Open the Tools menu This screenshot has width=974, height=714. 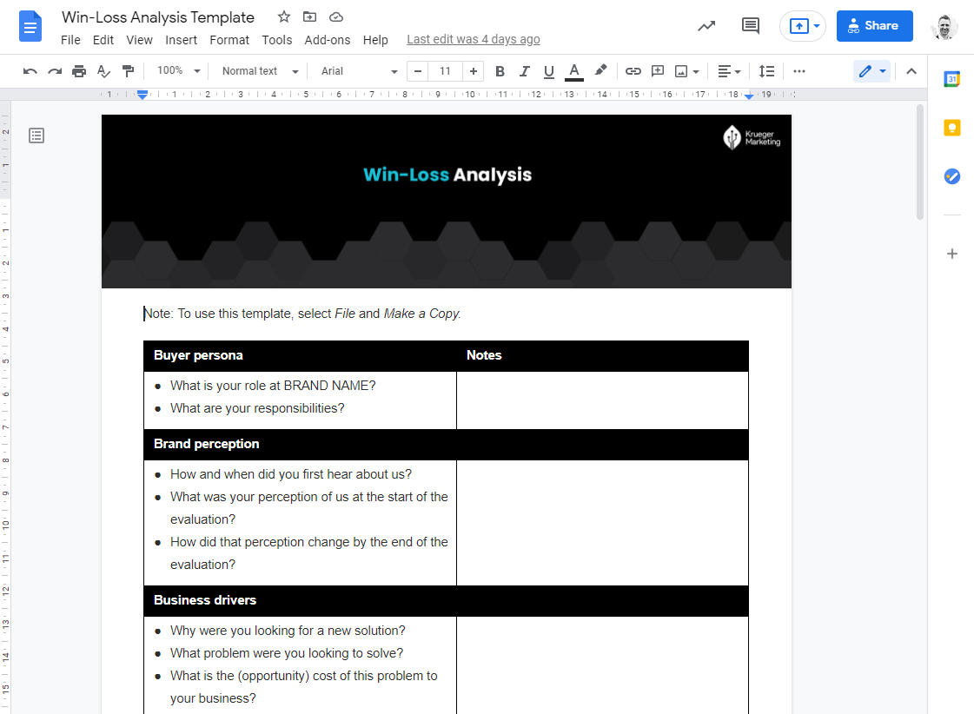tap(276, 40)
